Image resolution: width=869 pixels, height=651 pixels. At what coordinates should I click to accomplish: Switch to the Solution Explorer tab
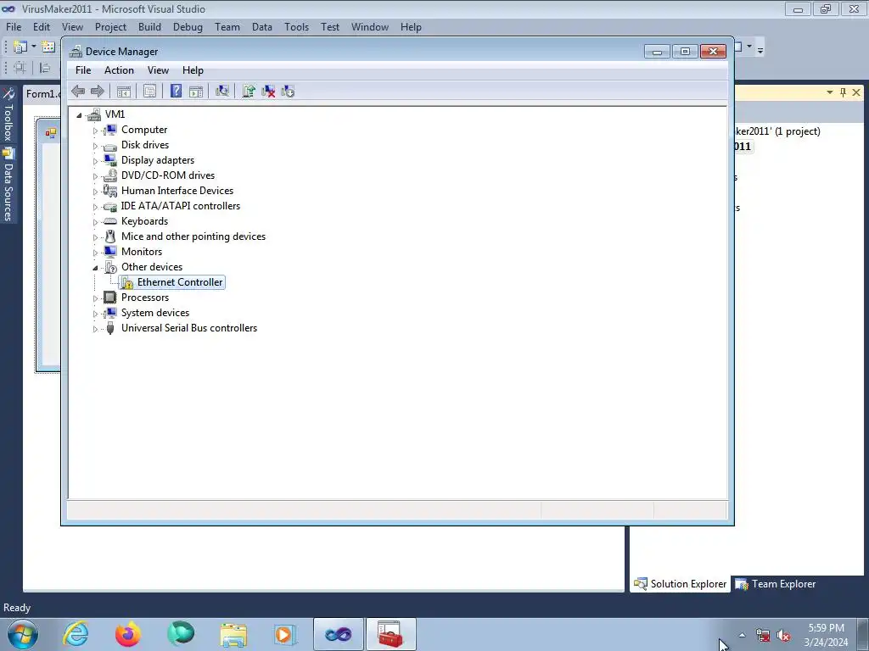pyautogui.click(x=680, y=584)
